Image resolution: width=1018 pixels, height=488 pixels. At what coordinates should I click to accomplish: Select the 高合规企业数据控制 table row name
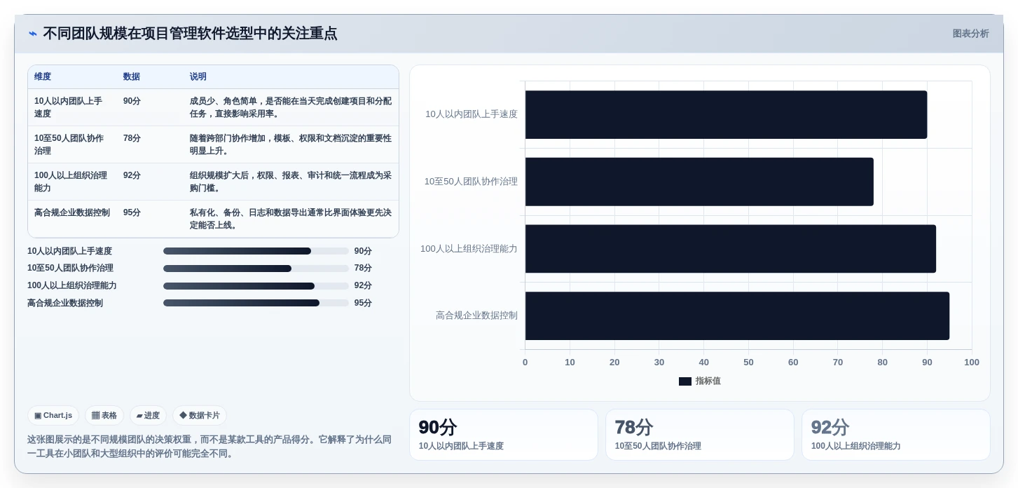pos(72,212)
